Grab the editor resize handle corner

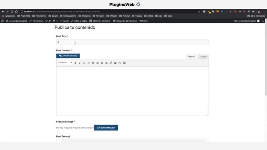click(207, 115)
